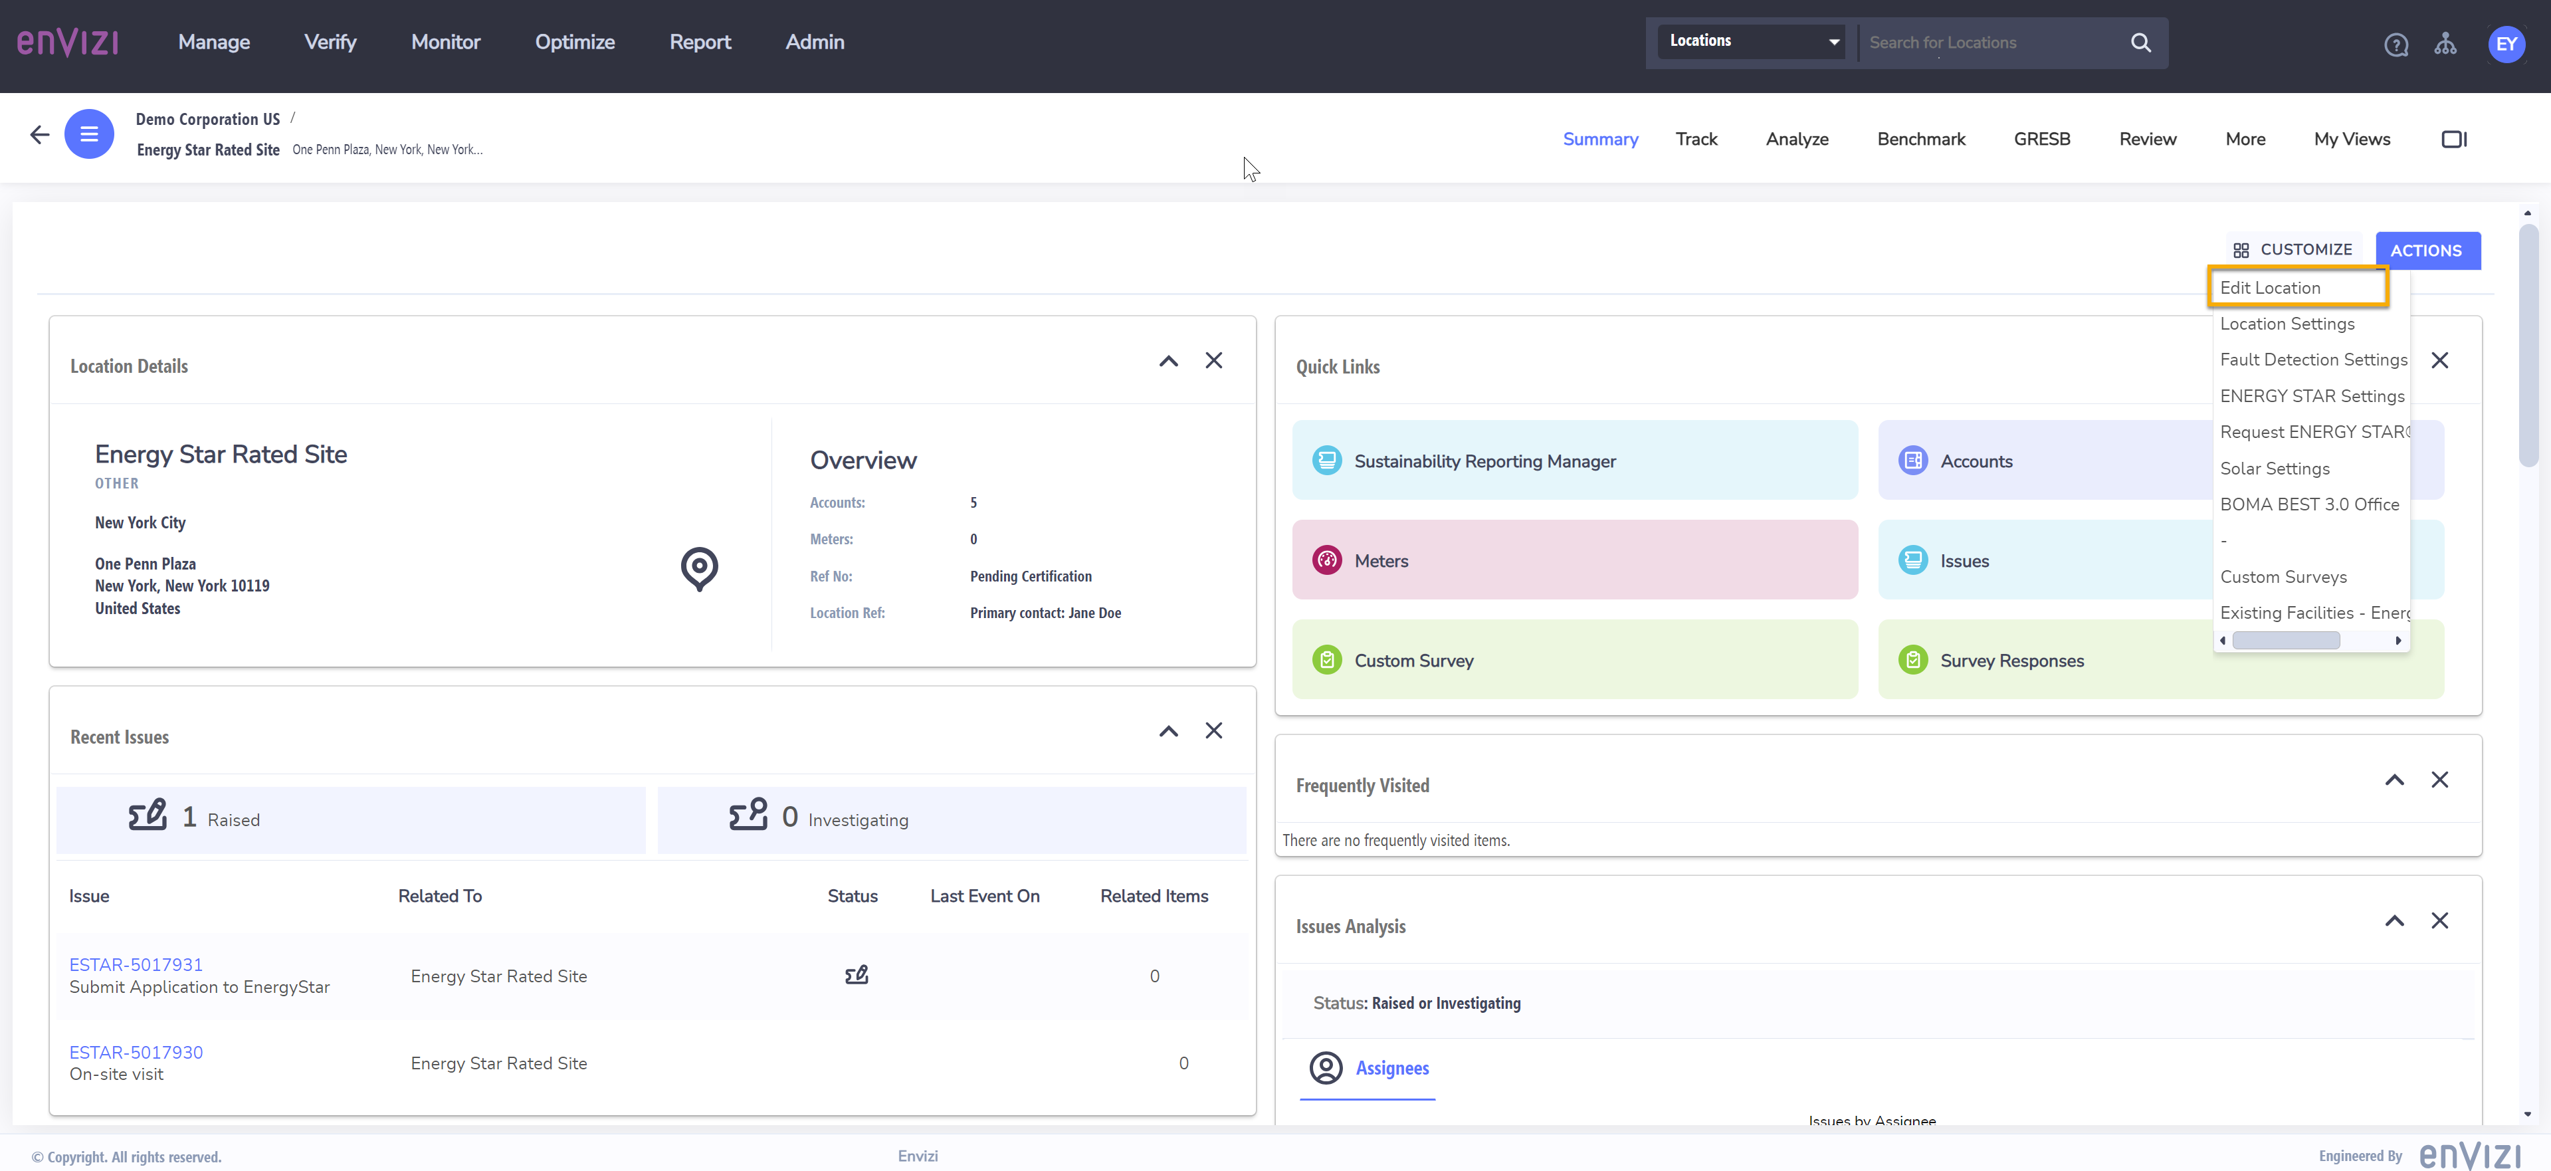Screen dimensions: 2551x1171
Task: Open the Report top menu
Action: (x=700, y=43)
